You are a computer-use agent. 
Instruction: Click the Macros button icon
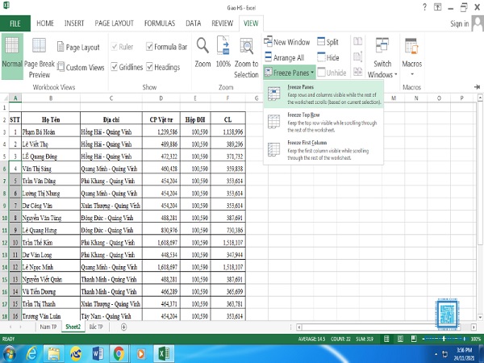(411, 46)
